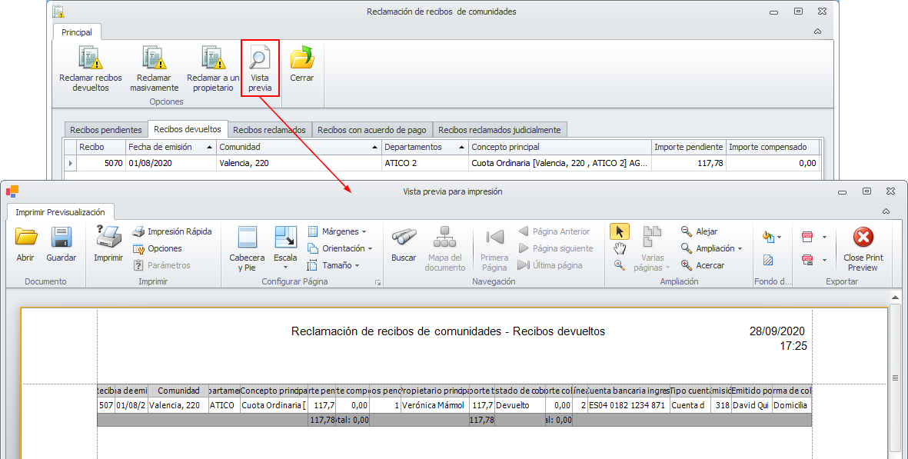
Task: Click amount cell '117,78' in grid
Action: pyautogui.click(x=689, y=163)
